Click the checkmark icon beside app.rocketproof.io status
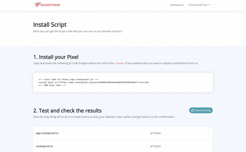The height and width of the screenshot is (152, 246). tap(151, 133)
